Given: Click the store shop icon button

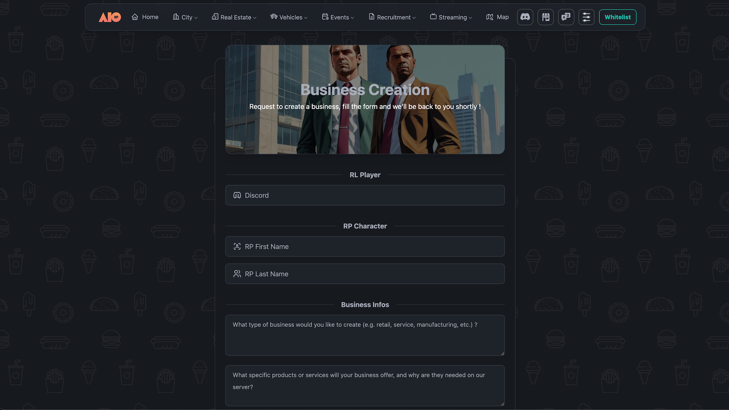Looking at the screenshot, I should click(546, 17).
